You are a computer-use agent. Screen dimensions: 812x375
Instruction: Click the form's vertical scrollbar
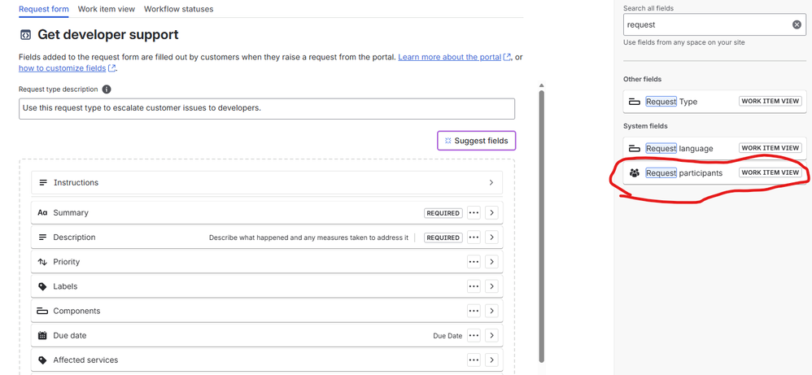tap(542, 225)
